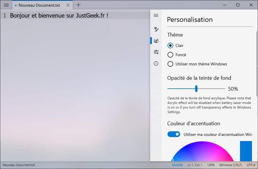This screenshot has width=258, height=169.
Task: Click the settings panel vertical scrollbar
Action: pyautogui.click(x=257, y=64)
